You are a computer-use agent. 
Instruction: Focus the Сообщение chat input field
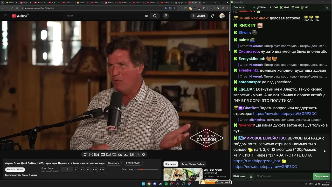(283, 176)
